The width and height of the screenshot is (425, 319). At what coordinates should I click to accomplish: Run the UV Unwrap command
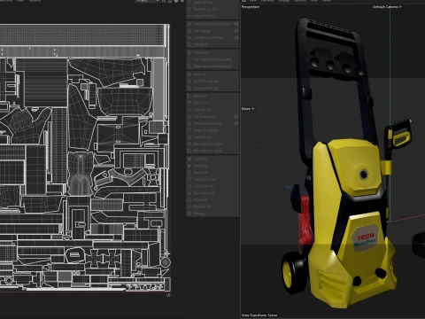[x=212, y=31]
